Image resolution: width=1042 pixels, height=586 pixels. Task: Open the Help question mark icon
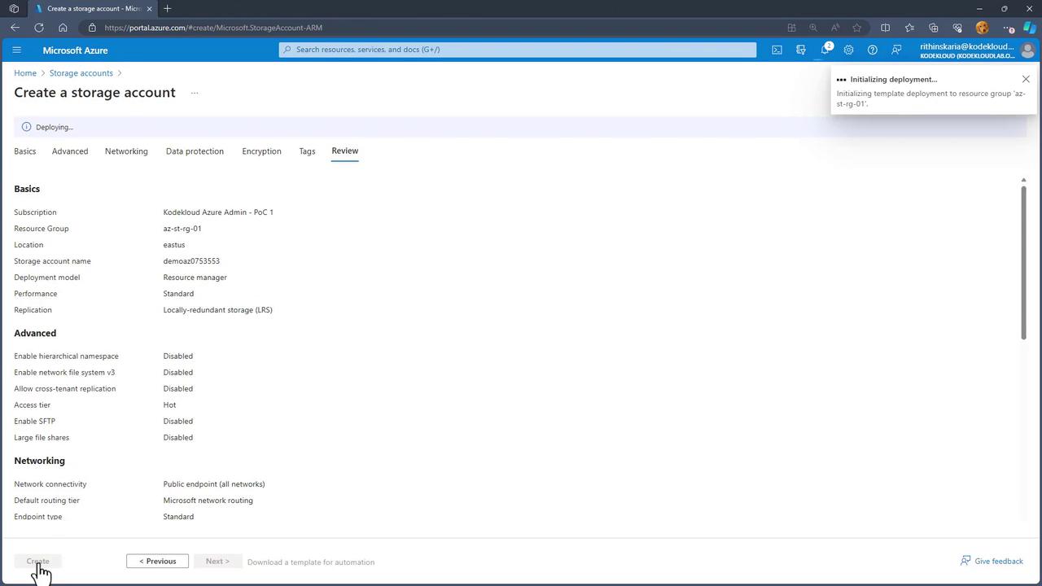[873, 50]
